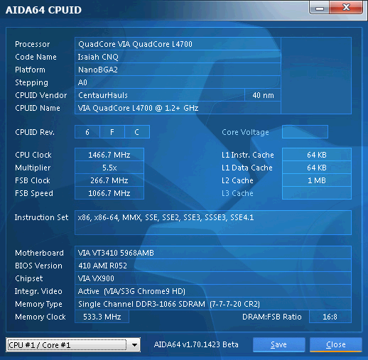
Task: Click the DRAM:FSB Ratio 16:8 value
Action: [330, 317]
